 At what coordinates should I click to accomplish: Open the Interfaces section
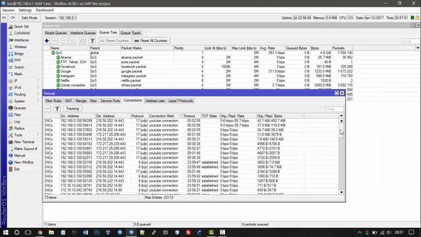point(21,40)
